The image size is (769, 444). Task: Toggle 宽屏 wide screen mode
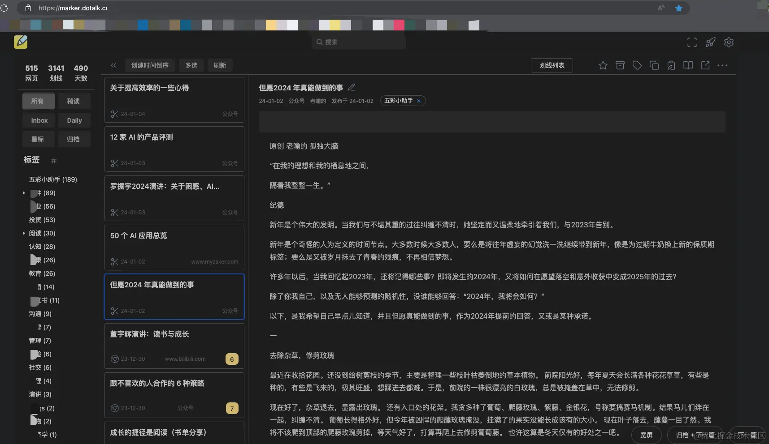point(646,435)
